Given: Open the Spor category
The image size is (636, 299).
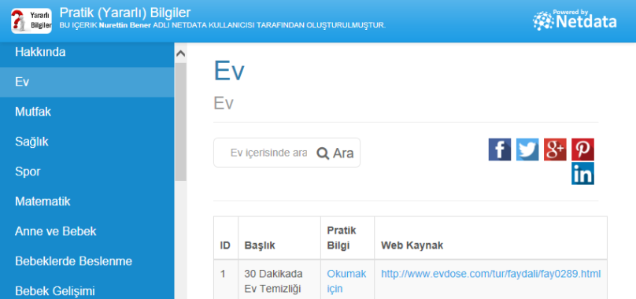Looking at the screenshot, I should point(87,172).
